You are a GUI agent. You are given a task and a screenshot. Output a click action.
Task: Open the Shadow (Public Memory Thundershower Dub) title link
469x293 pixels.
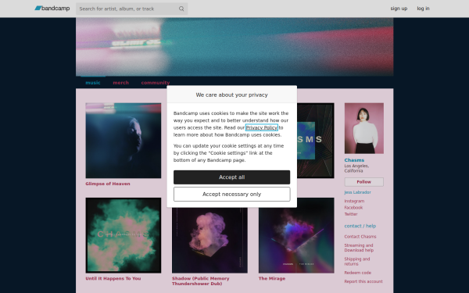click(200, 281)
